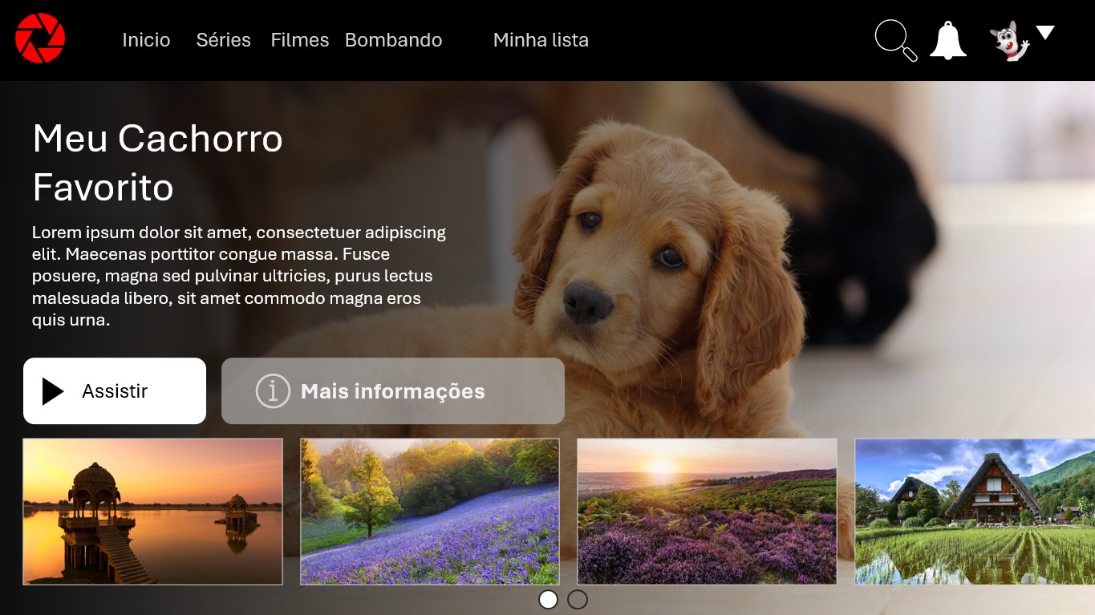Choose the purple heather sunrise thumbnail
Image resolution: width=1095 pixels, height=615 pixels.
click(x=707, y=512)
